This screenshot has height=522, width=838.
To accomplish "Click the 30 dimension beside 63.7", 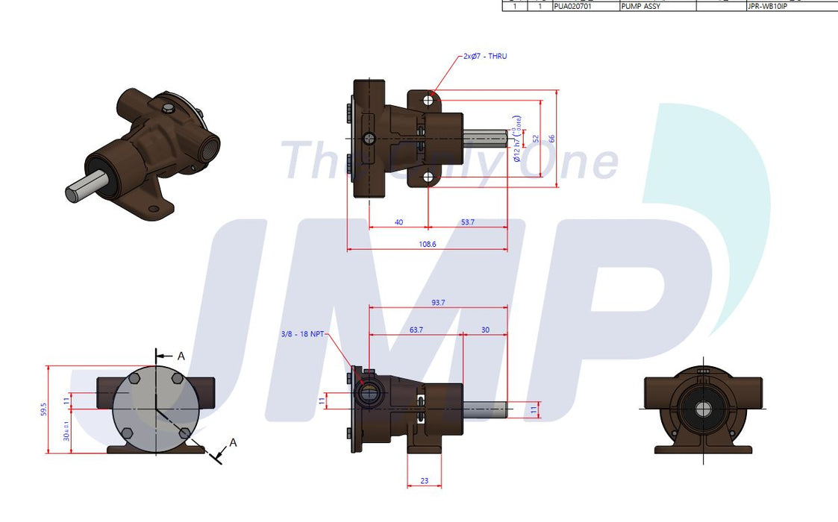I will click(485, 330).
